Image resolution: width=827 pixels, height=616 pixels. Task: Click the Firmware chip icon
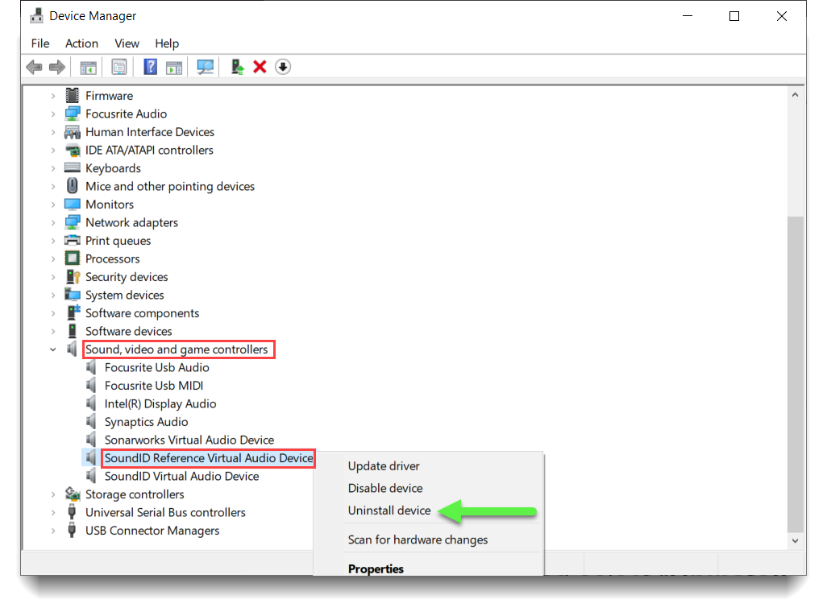click(73, 95)
